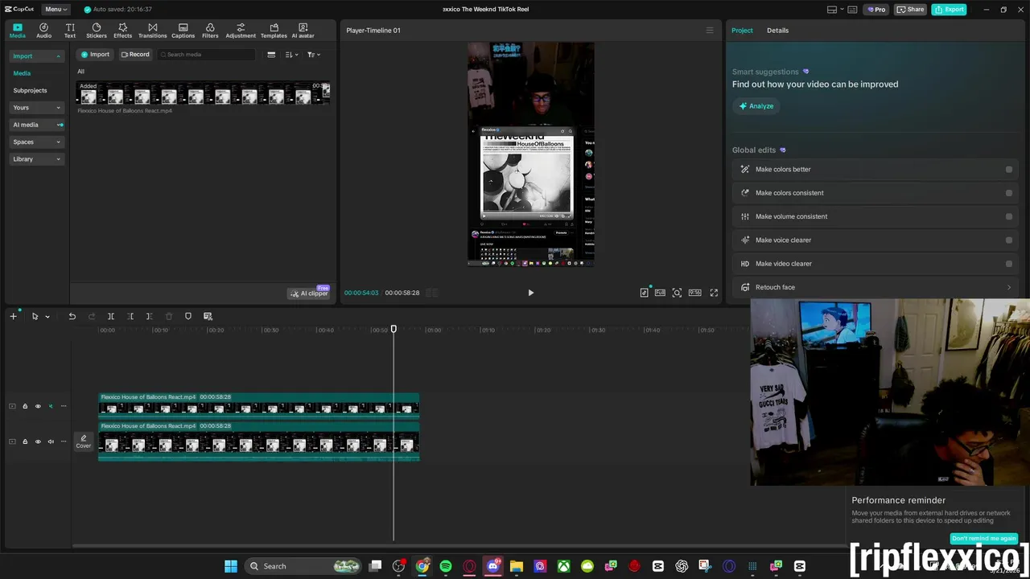Select AI media in the left sidebar
The image size is (1030, 579).
tap(37, 125)
